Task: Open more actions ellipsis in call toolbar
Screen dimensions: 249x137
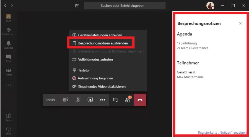Action: 103,100
